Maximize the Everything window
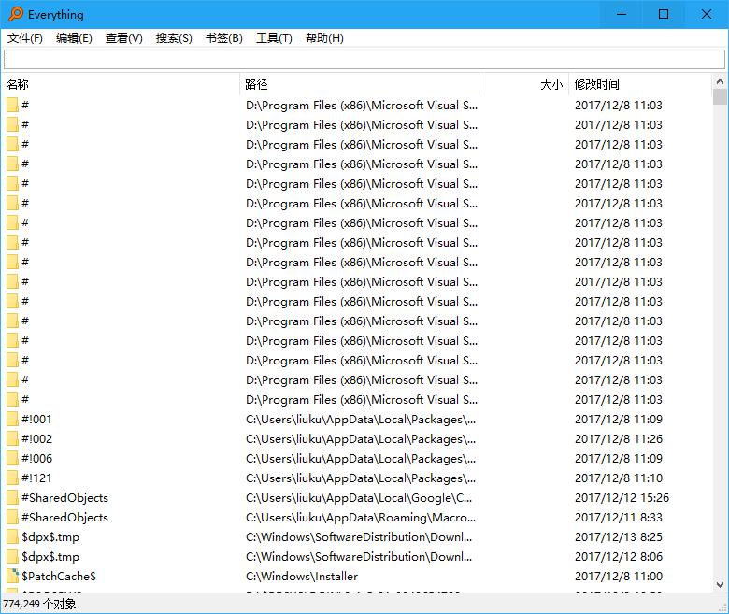Image resolution: width=729 pixels, height=614 pixels. (664, 14)
